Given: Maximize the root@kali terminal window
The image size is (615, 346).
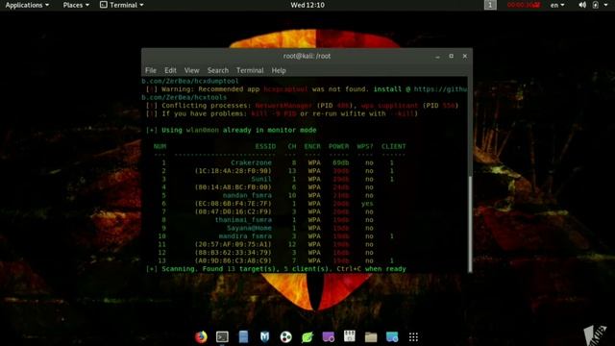Looking at the screenshot, I should click(451, 56).
